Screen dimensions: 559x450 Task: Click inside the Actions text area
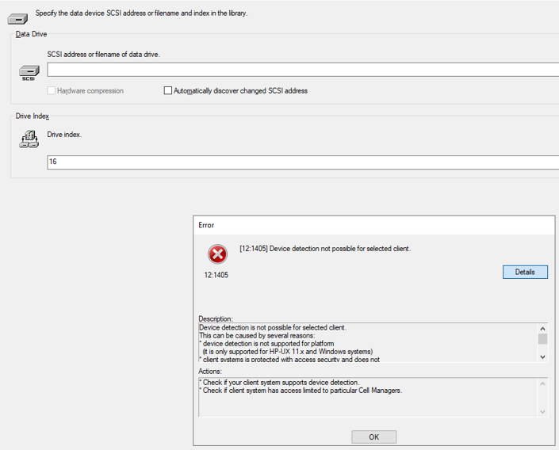pos(368,397)
